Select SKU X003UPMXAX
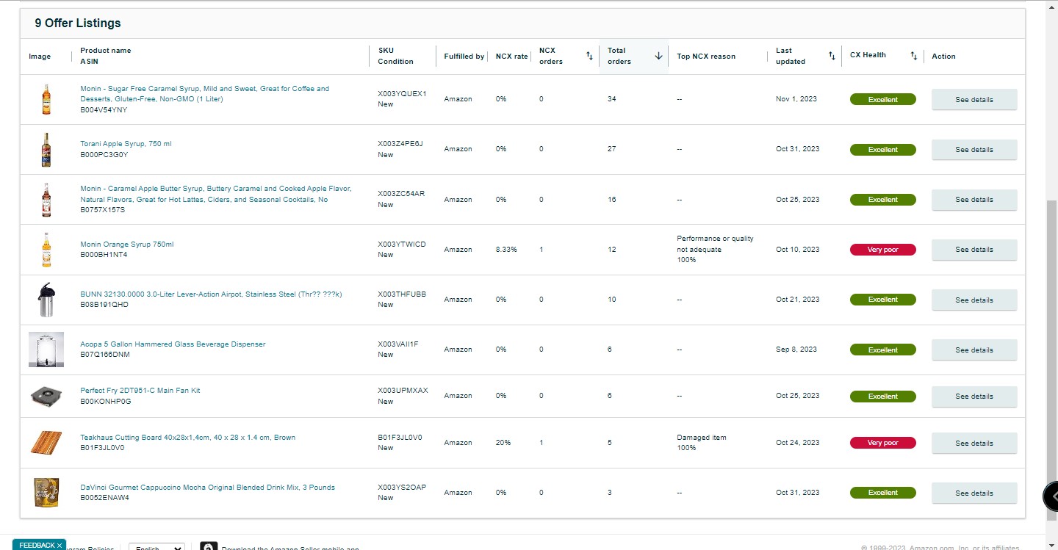1058x550 pixels. point(403,391)
